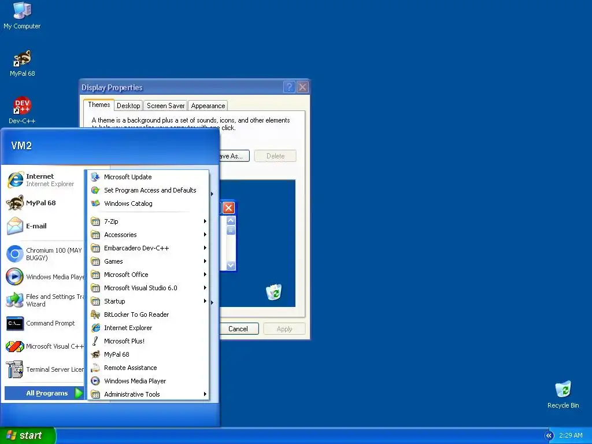
Task: Expand the Startup folder
Action: coord(149,301)
